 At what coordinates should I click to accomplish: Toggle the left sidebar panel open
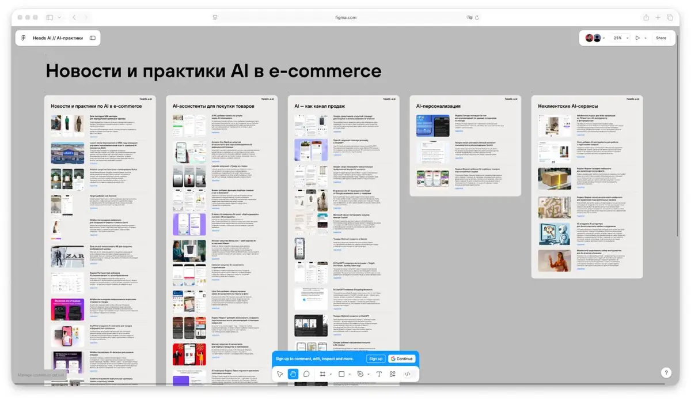pos(92,37)
